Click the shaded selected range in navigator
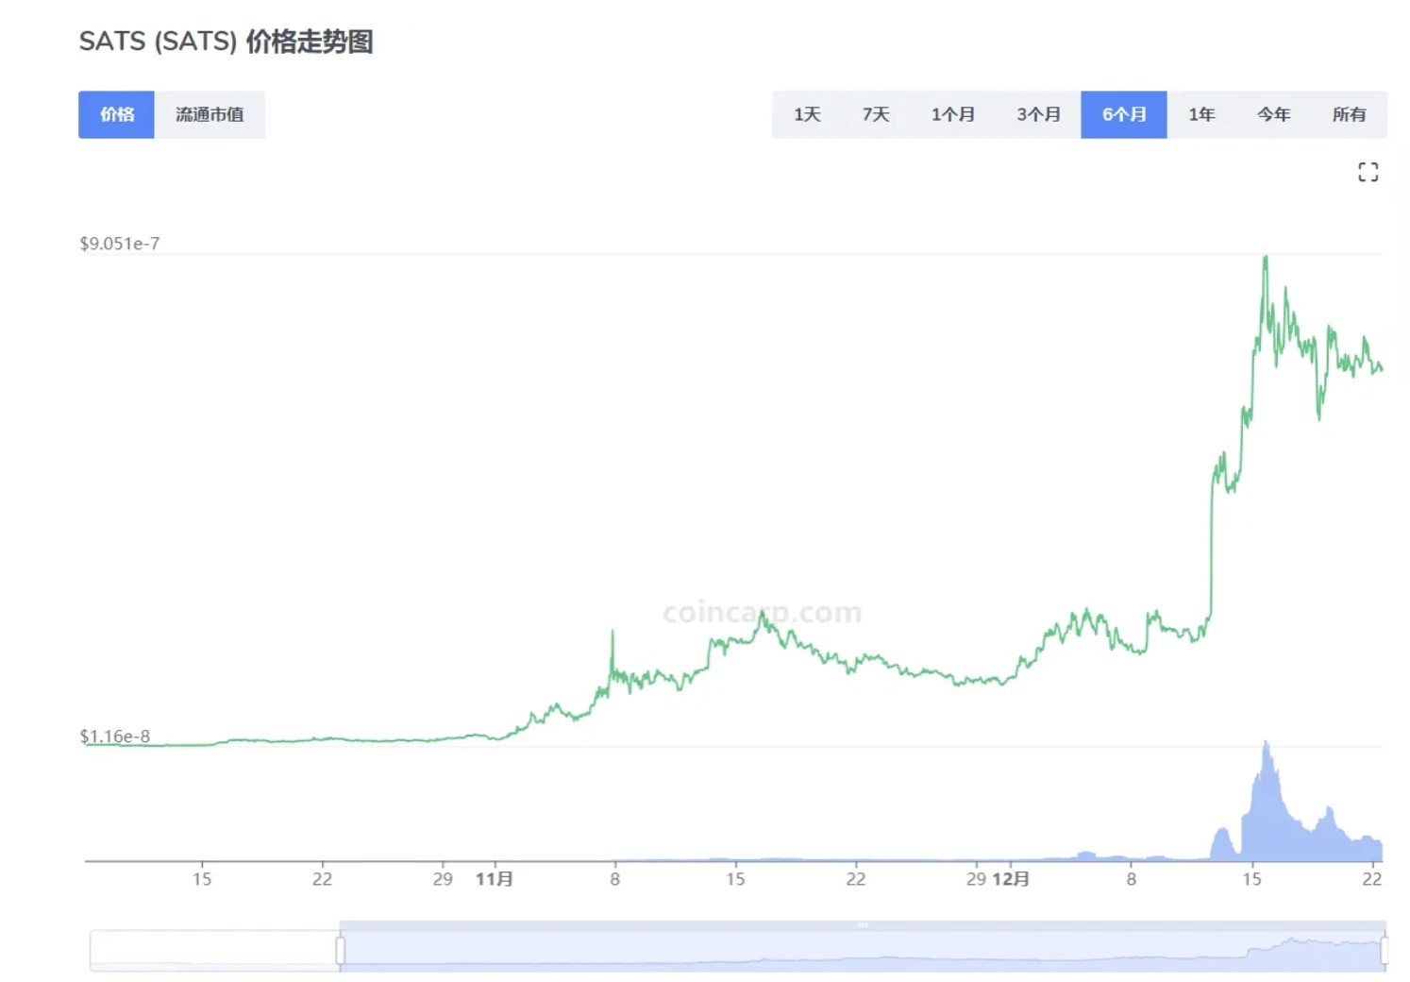 tap(863, 950)
